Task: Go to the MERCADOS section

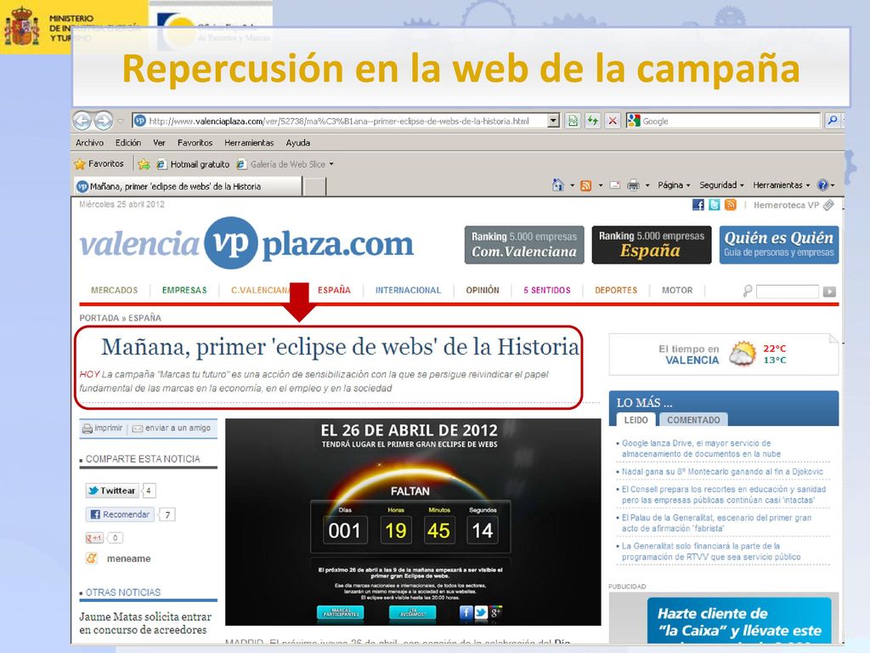Action: click(x=115, y=290)
